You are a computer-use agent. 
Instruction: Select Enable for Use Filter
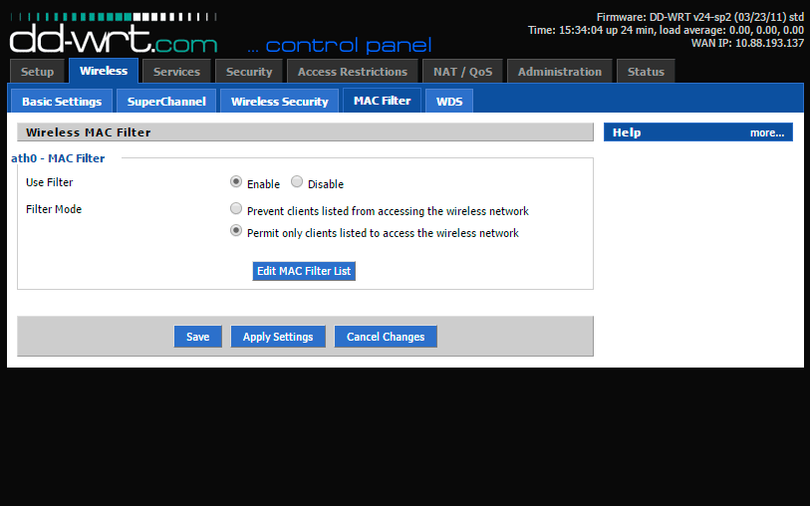pos(236,182)
